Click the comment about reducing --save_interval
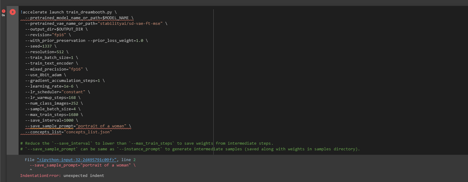This screenshot has height=182, width=468. [x=147, y=143]
